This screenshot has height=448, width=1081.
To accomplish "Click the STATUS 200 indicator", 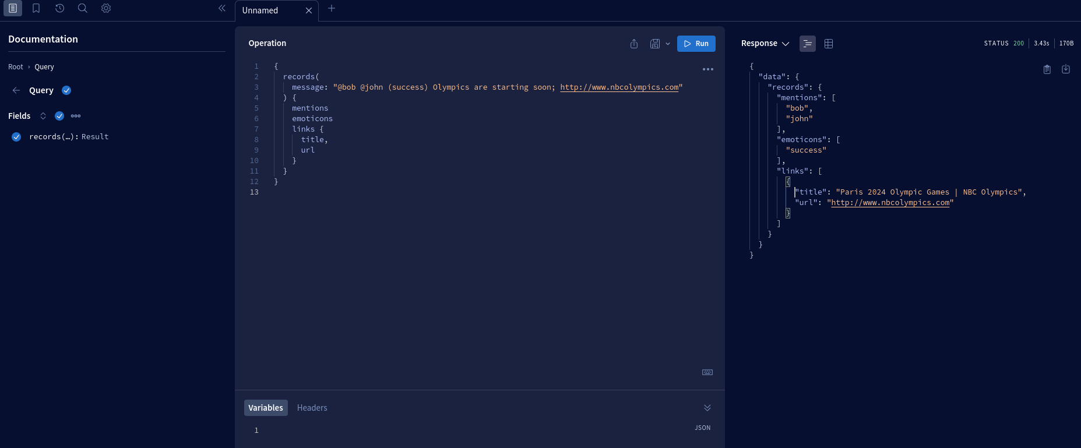I will [x=1003, y=44].
